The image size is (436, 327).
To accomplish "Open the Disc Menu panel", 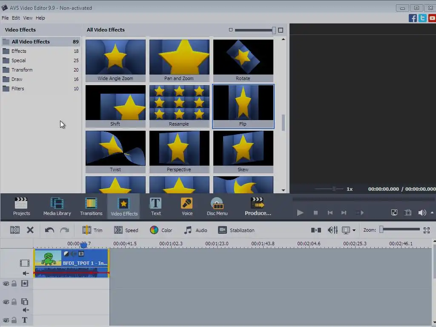I will point(217,207).
